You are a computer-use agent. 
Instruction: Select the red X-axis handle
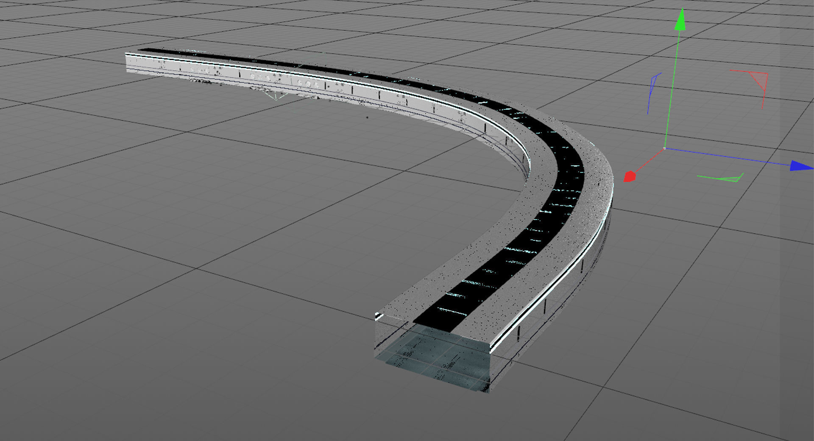[630, 176]
